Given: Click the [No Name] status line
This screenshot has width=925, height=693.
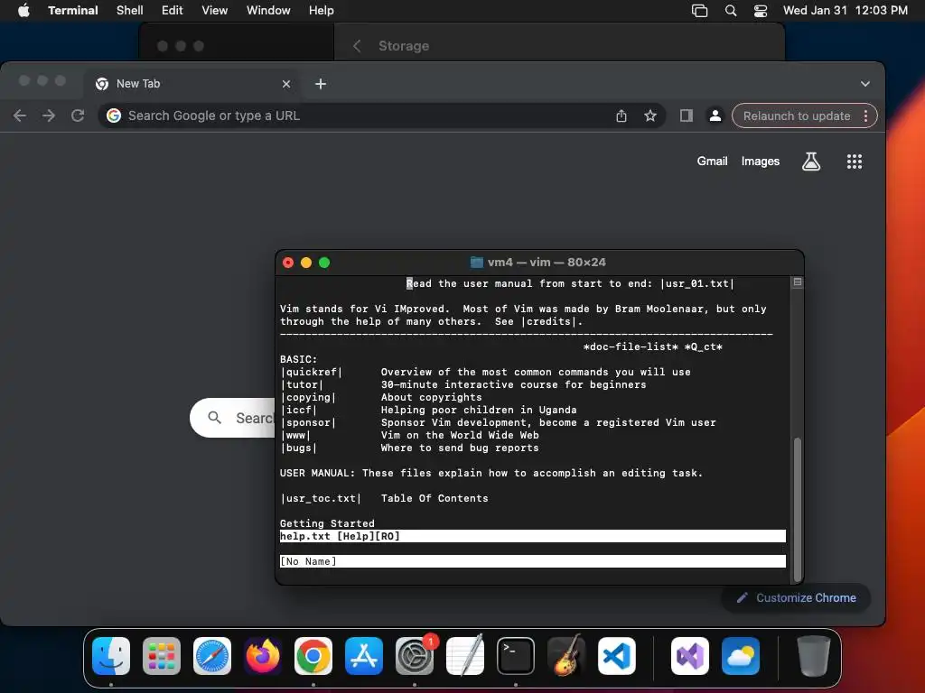Looking at the screenshot, I should [533, 561].
